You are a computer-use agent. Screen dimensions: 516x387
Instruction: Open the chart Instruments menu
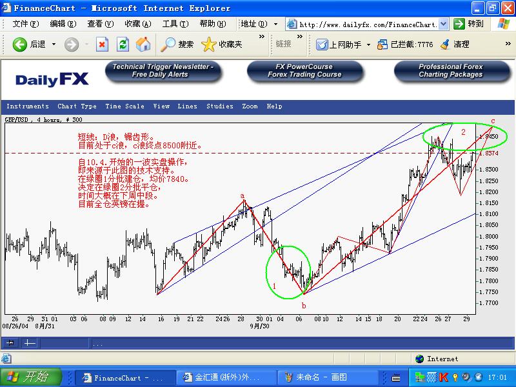[x=28, y=106]
